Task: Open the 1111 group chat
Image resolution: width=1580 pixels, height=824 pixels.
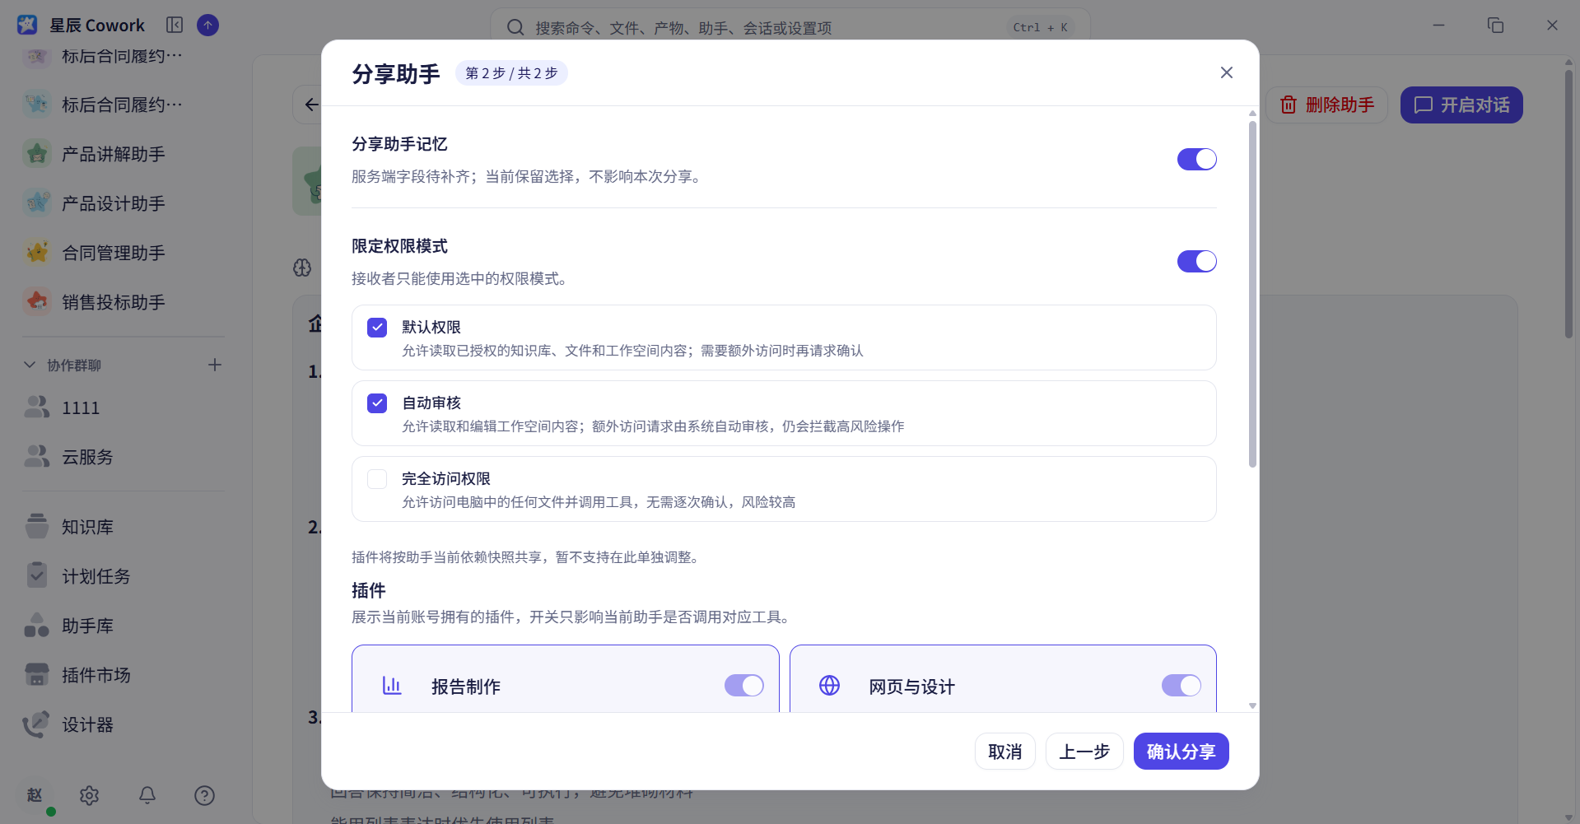Action: (124, 407)
